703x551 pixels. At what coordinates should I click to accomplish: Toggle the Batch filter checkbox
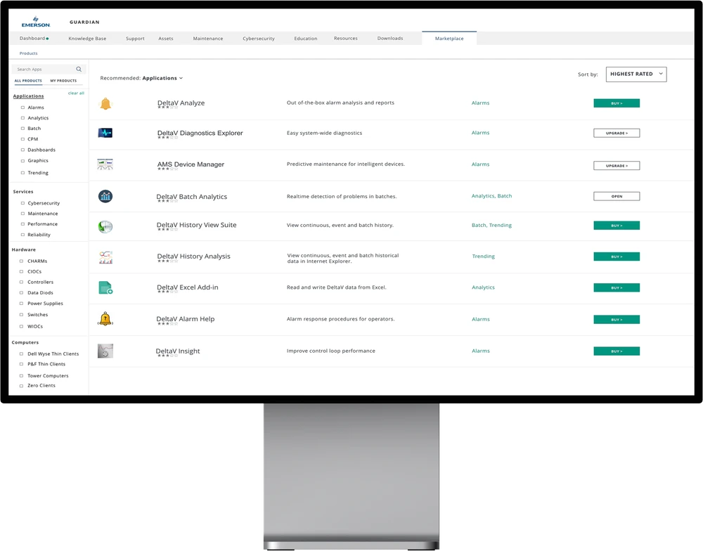coord(22,129)
